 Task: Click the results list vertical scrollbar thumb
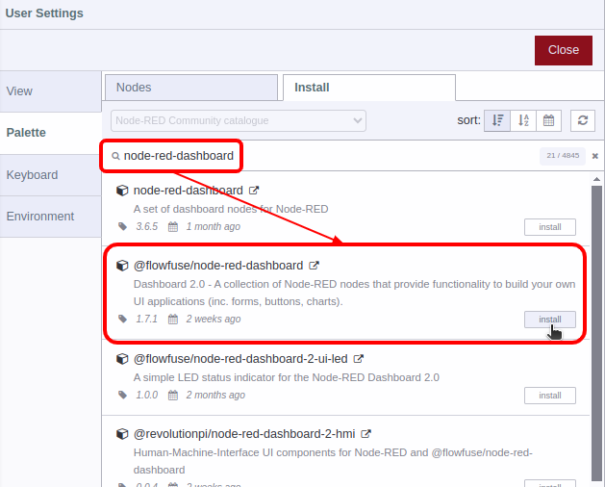596,333
